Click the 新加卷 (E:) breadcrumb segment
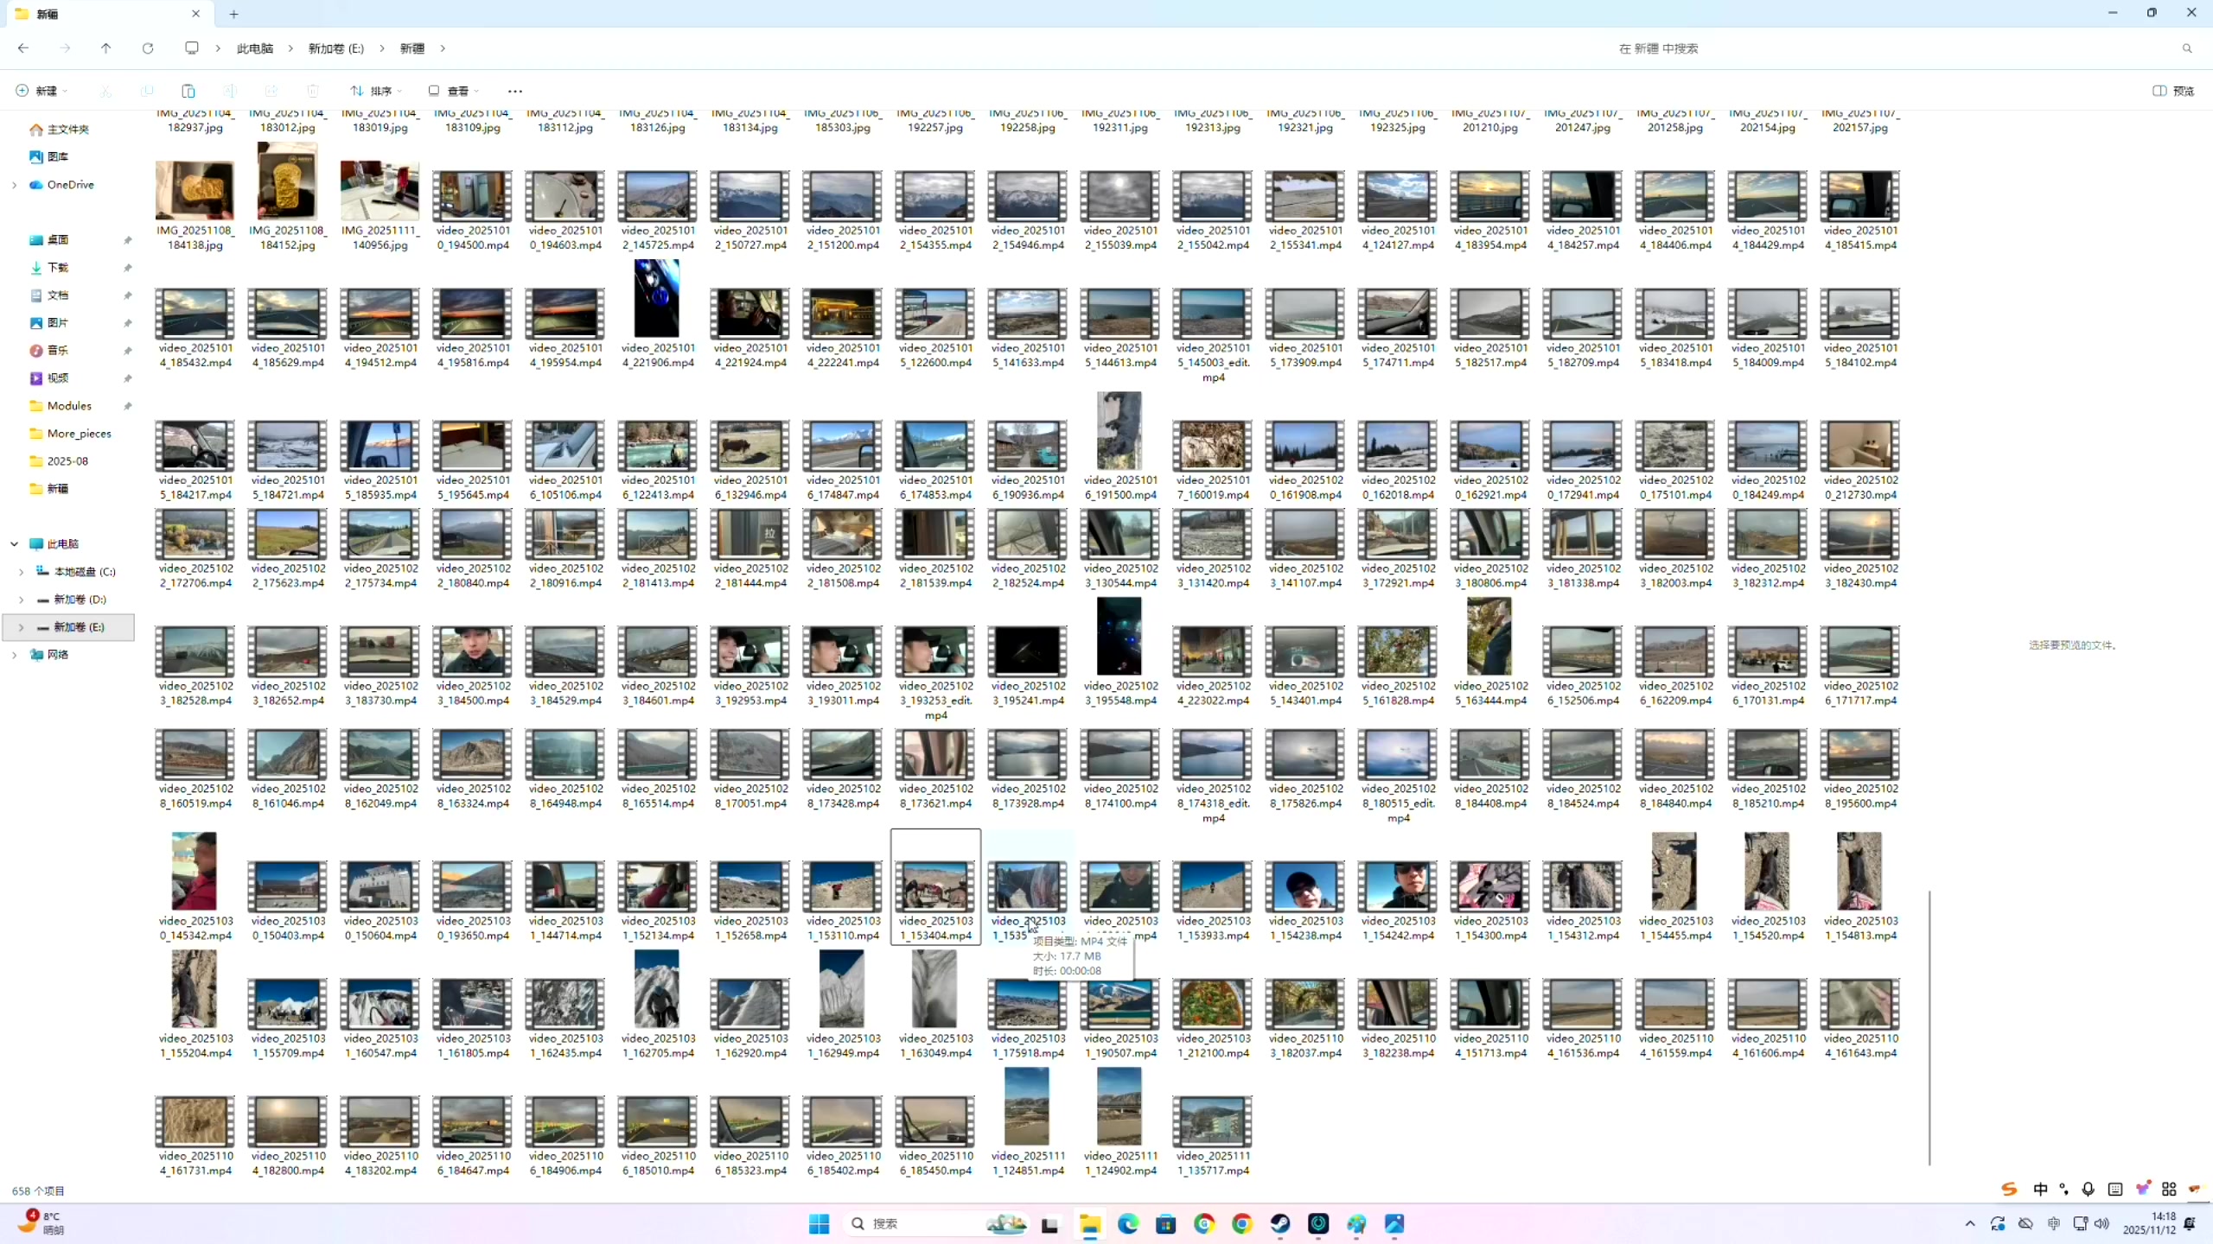The image size is (2213, 1244). pos(335,48)
